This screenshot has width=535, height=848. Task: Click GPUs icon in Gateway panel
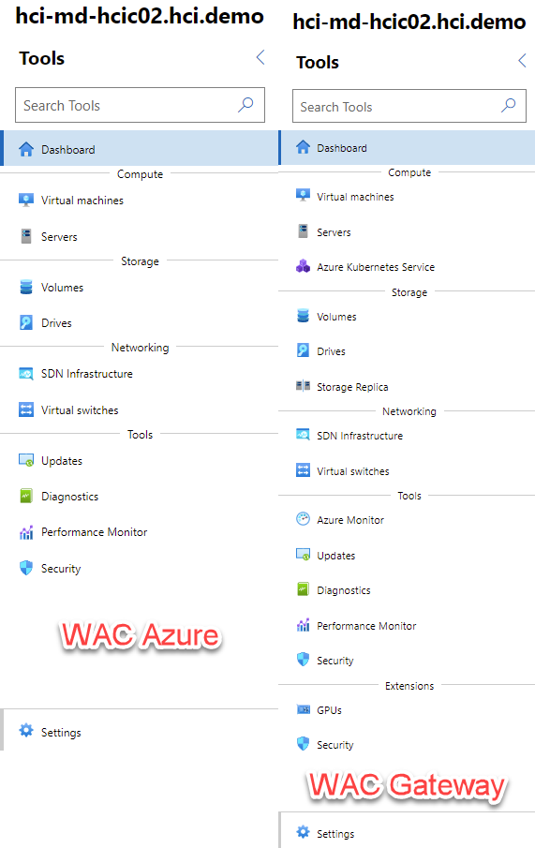click(x=303, y=709)
